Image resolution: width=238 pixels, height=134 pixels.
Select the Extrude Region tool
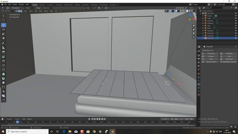tap(3, 52)
